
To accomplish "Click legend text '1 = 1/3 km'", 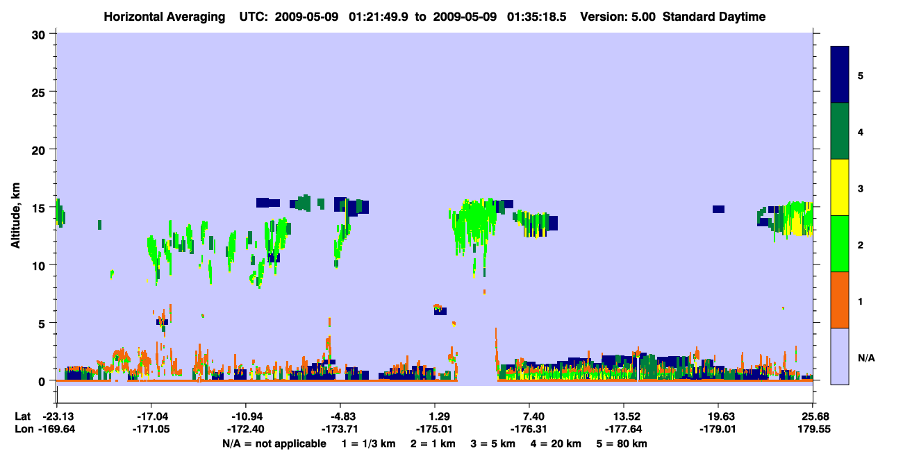I will pyautogui.click(x=368, y=444).
